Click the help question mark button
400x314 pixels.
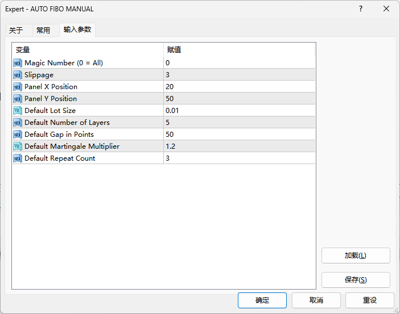(360, 9)
